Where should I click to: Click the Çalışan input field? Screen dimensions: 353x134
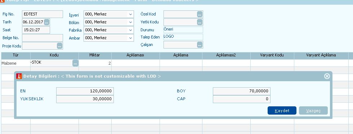pos(180,45)
